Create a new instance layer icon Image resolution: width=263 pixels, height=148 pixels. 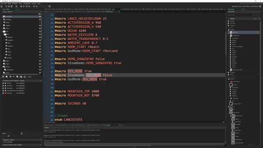pos(7,77)
